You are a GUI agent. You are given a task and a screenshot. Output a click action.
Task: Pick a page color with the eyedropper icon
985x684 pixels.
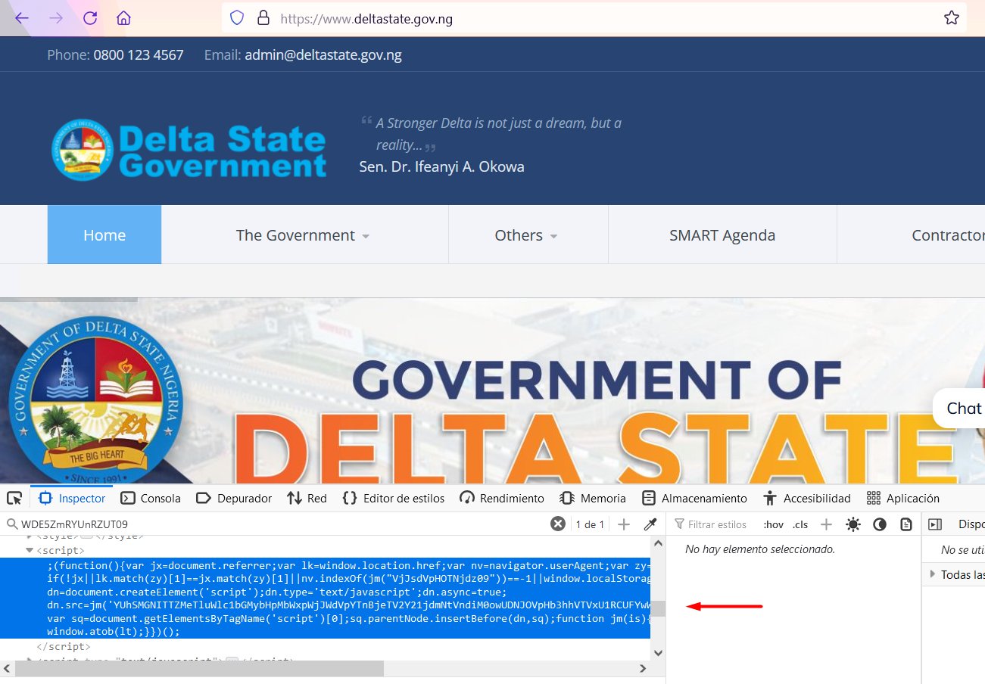[650, 524]
